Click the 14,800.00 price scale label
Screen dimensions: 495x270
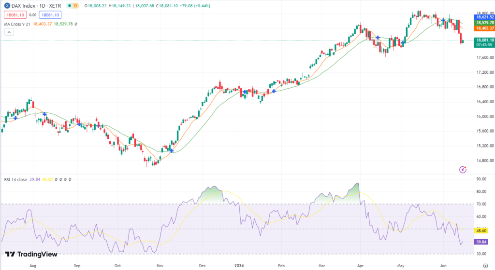coord(485,161)
